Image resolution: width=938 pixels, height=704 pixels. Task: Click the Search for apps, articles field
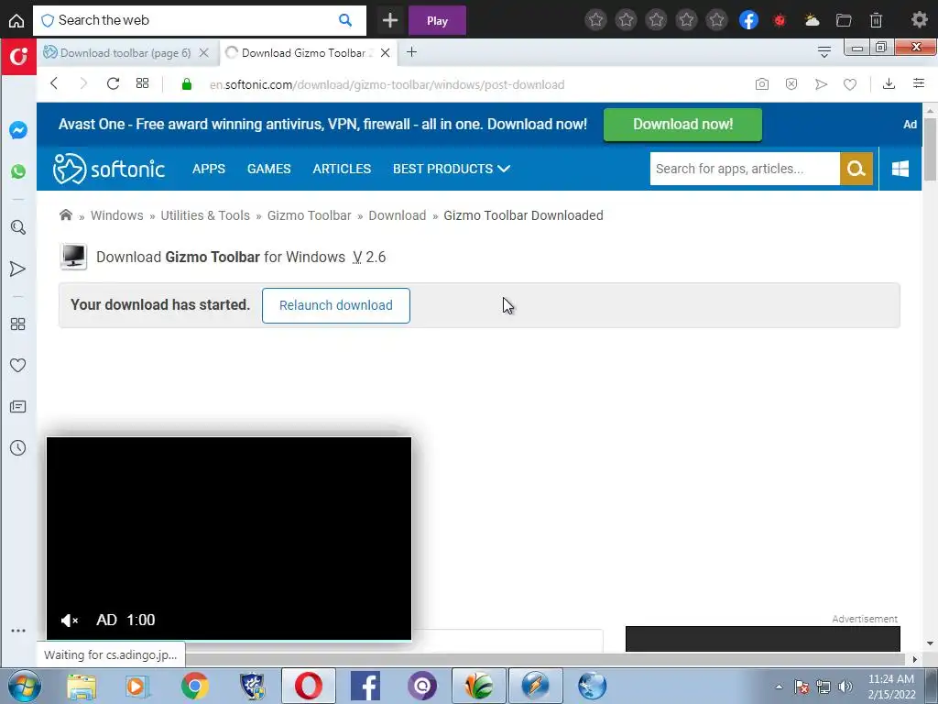[745, 169]
